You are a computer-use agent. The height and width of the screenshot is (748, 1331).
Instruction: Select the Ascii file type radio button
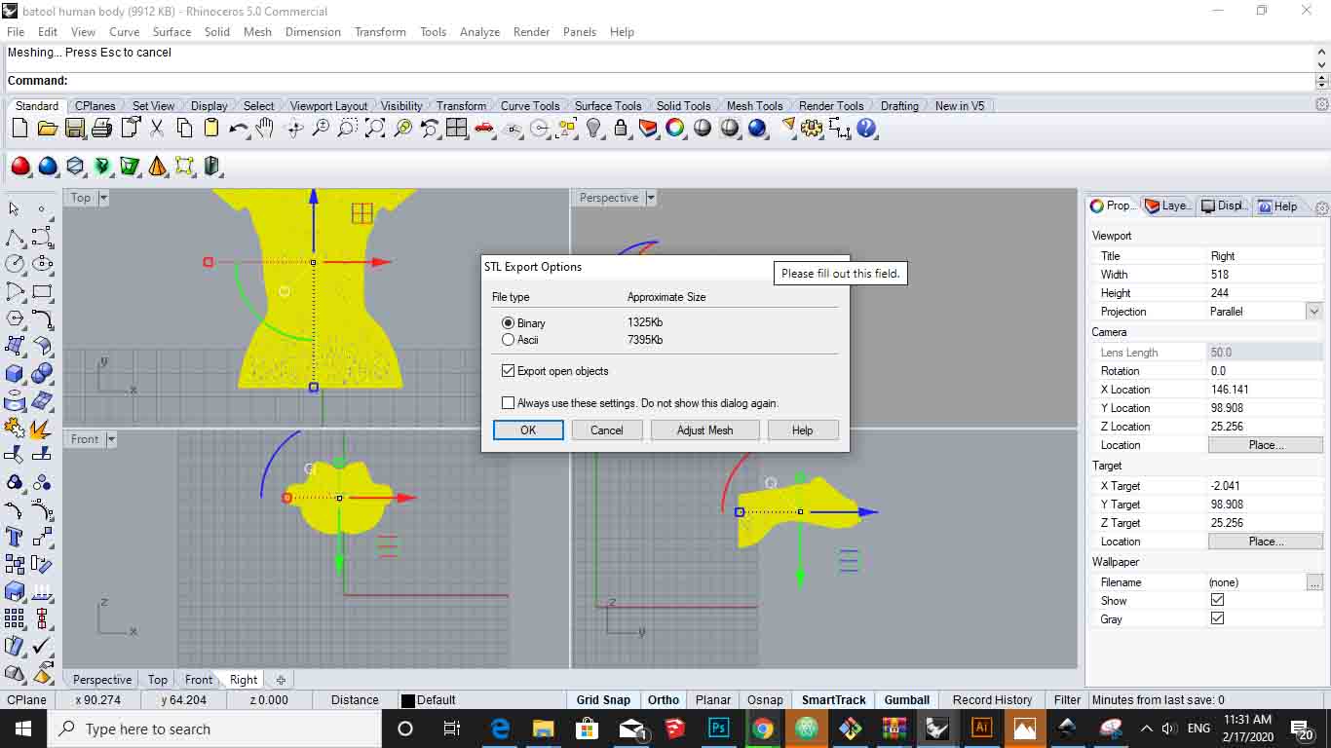pyautogui.click(x=508, y=340)
